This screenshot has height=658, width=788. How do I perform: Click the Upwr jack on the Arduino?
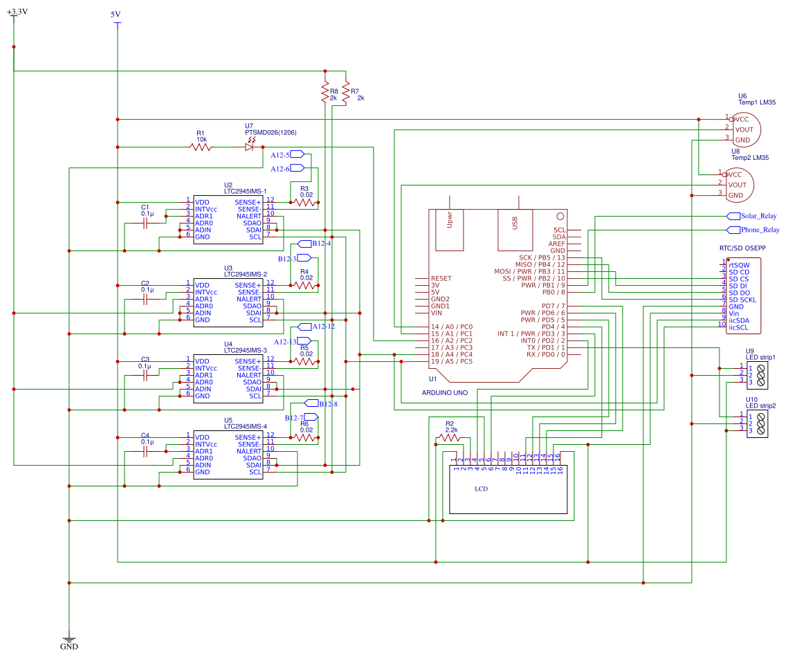[449, 230]
